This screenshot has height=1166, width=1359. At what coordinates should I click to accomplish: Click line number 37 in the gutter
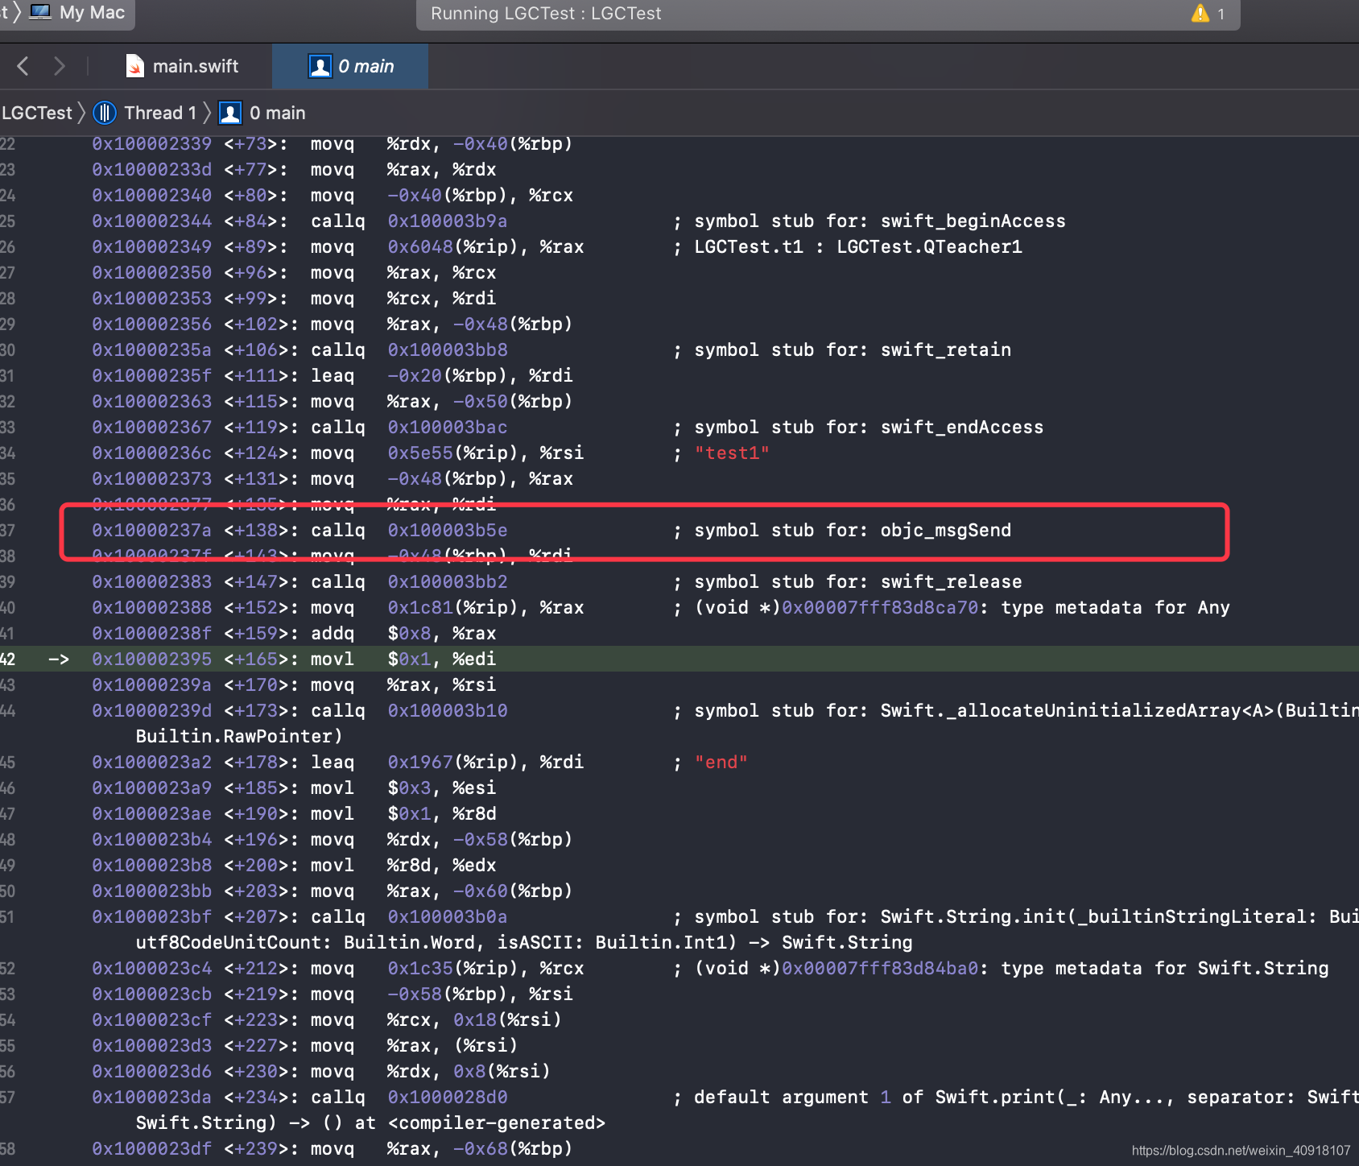(8, 530)
